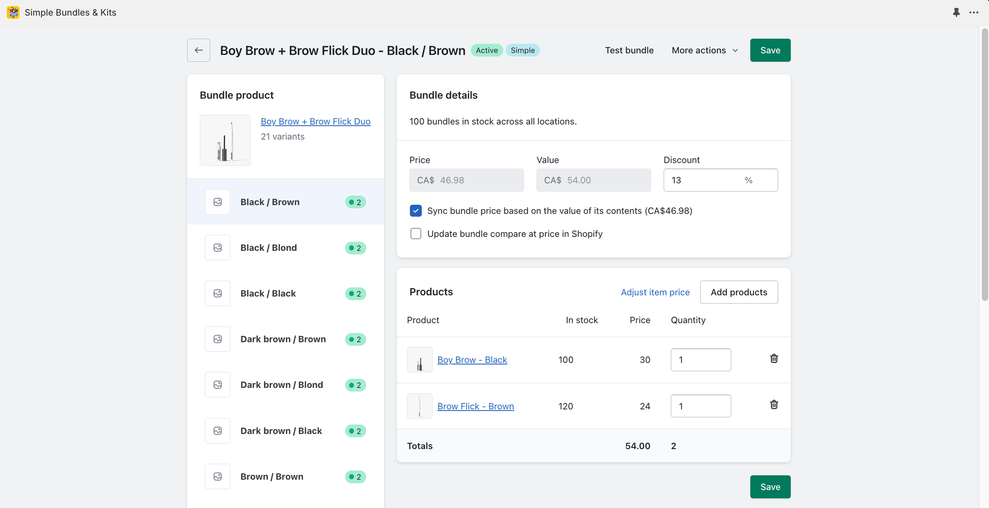The height and width of the screenshot is (508, 989).
Task: Select the Black / Black variant
Action: pos(285,293)
